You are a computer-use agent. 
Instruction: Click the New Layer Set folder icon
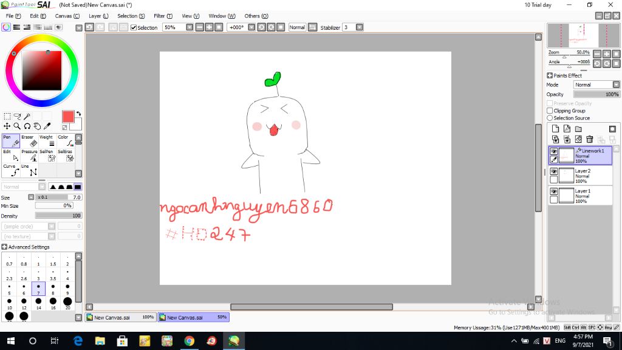(578, 129)
